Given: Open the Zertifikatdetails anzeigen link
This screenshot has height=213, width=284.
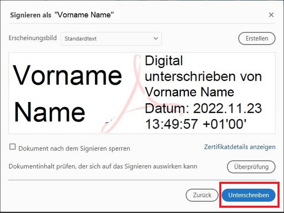Looking at the screenshot, I should click(240, 147).
